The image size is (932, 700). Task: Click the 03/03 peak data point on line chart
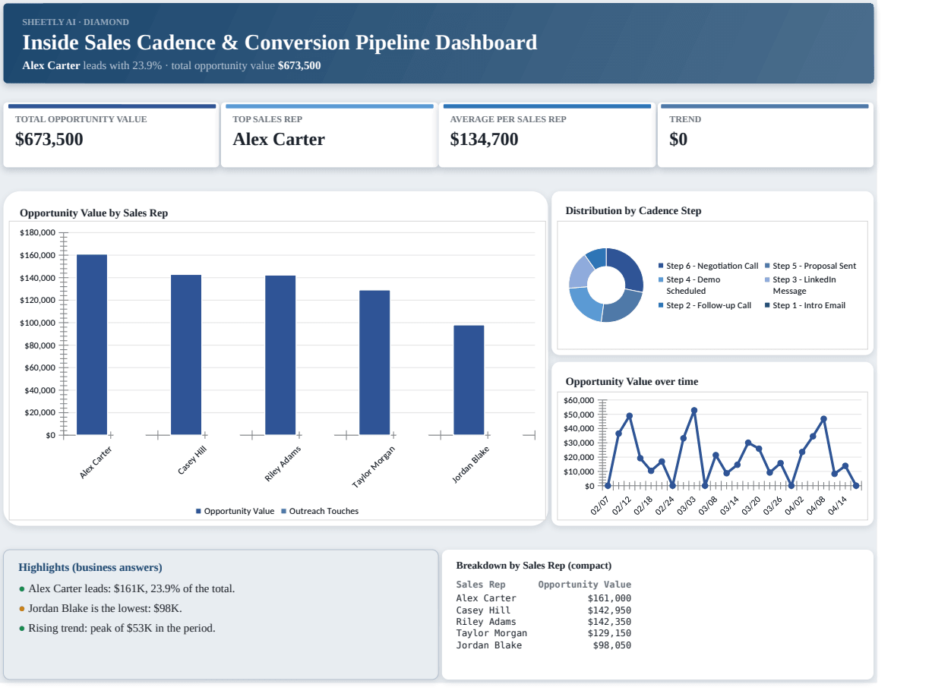point(694,410)
